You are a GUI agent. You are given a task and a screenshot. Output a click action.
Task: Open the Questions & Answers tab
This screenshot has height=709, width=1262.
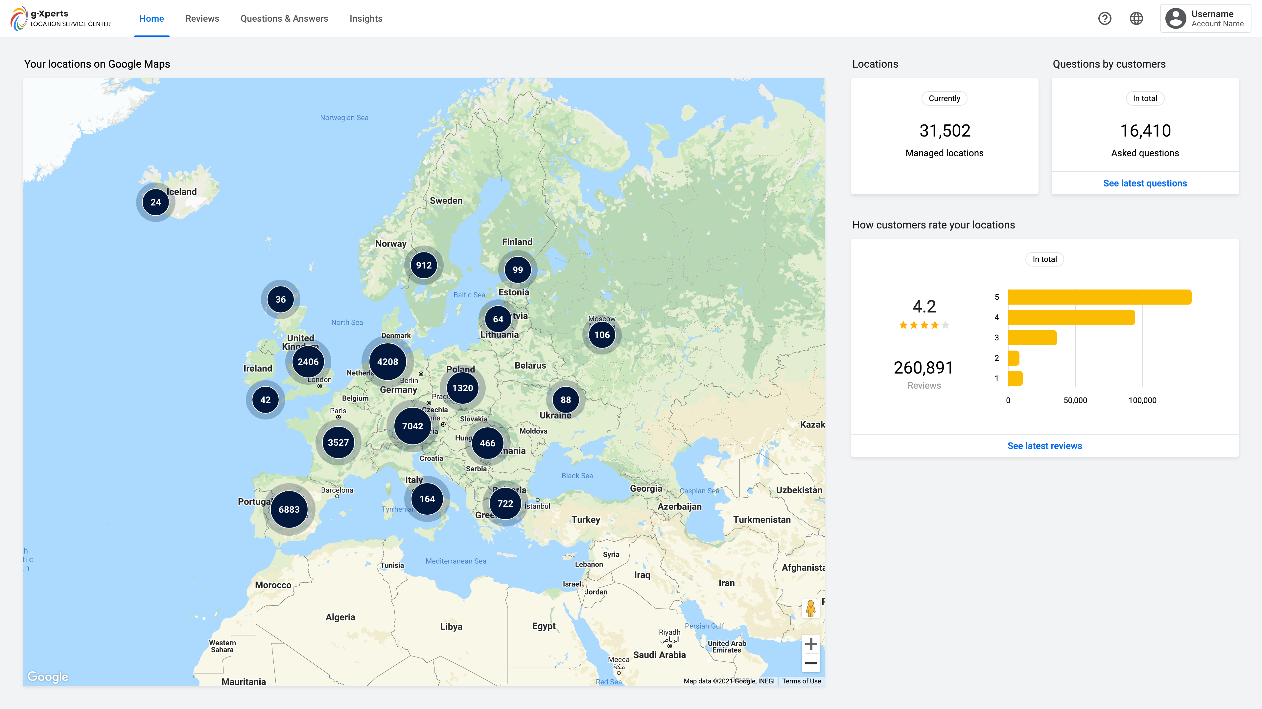pos(284,19)
